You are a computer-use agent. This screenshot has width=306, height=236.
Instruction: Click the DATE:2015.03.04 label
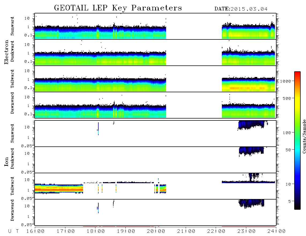click(241, 9)
